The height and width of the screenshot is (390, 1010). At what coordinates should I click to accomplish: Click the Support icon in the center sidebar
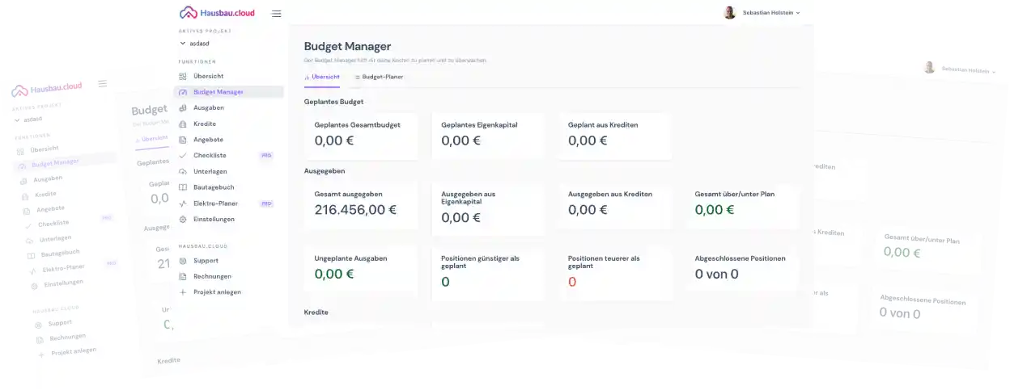pyautogui.click(x=183, y=261)
